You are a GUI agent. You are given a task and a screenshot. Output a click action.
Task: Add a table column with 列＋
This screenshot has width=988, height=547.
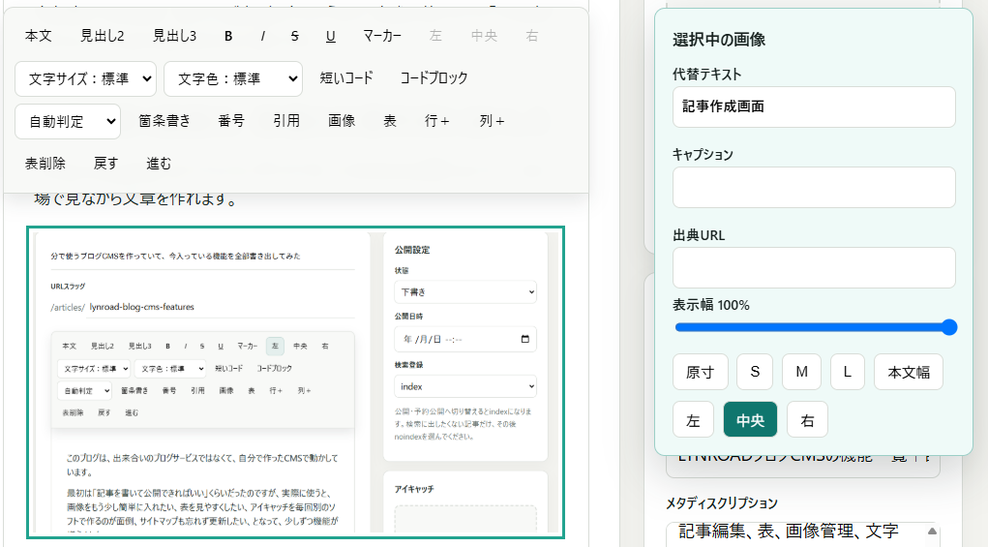point(493,121)
